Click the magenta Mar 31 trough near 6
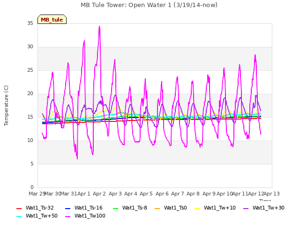Image resolution: width=300 pixels, height=225 pixels. 77,158
